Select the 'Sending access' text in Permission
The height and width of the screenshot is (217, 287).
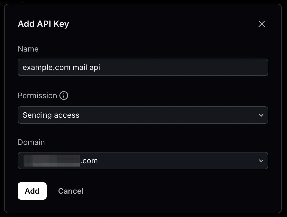click(x=51, y=115)
